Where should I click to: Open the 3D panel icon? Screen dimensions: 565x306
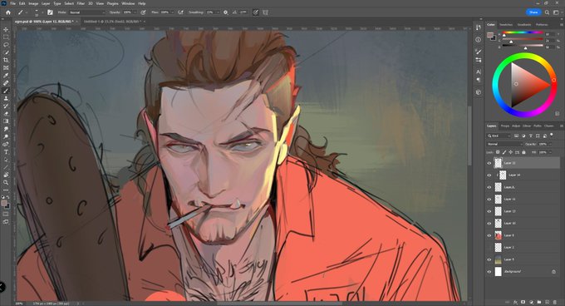point(478,92)
